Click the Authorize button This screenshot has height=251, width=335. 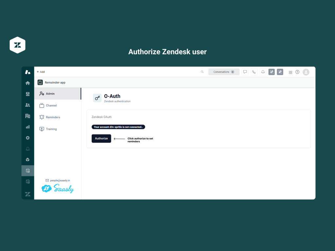click(x=101, y=139)
